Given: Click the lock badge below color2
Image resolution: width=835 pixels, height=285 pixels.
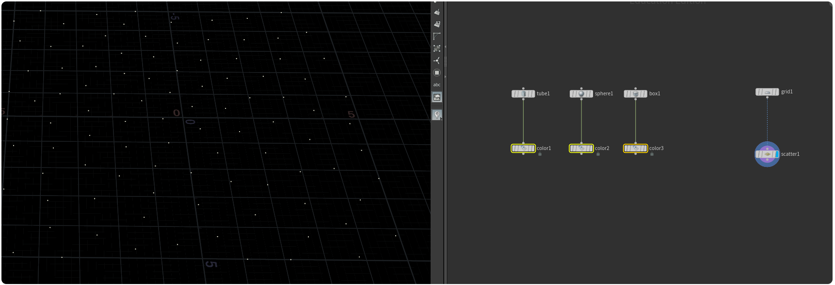Looking at the screenshot, I should click(598, 154).
